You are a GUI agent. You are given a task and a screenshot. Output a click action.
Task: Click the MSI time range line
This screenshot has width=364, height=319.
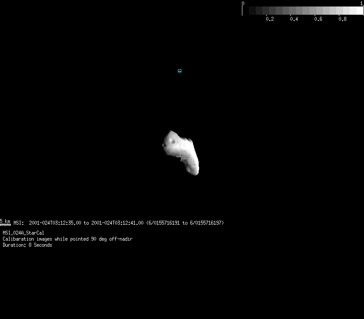(119, 223)
